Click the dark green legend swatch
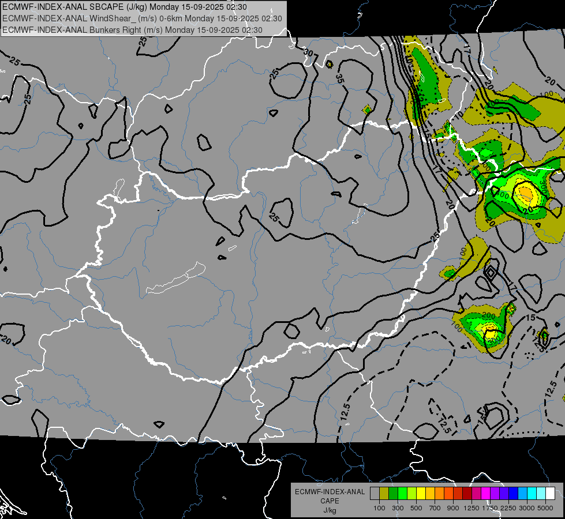The image size is (565, 519). [393, 494]
